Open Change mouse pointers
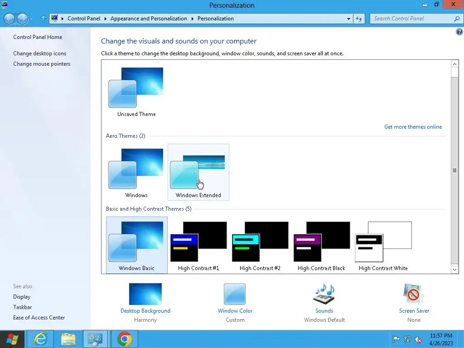464x348 pixels. click(42, 63)
